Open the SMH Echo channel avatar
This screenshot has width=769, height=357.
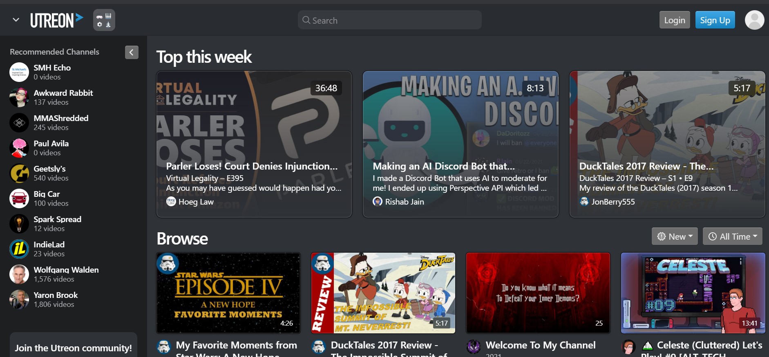point(19,72)
